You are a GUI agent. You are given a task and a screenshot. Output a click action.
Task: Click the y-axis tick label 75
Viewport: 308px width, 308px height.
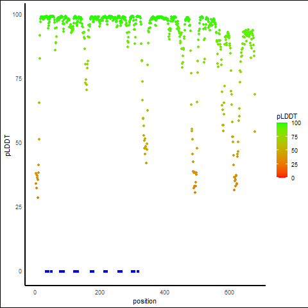[x=19, y=79]
